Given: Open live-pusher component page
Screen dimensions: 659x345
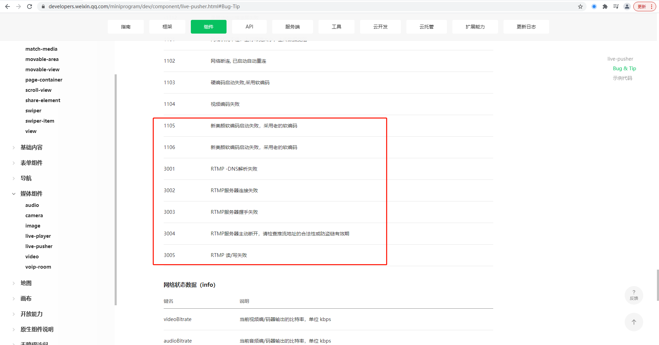Looking at the screenshot, I should pyautogui.click(x=39, y=246).
